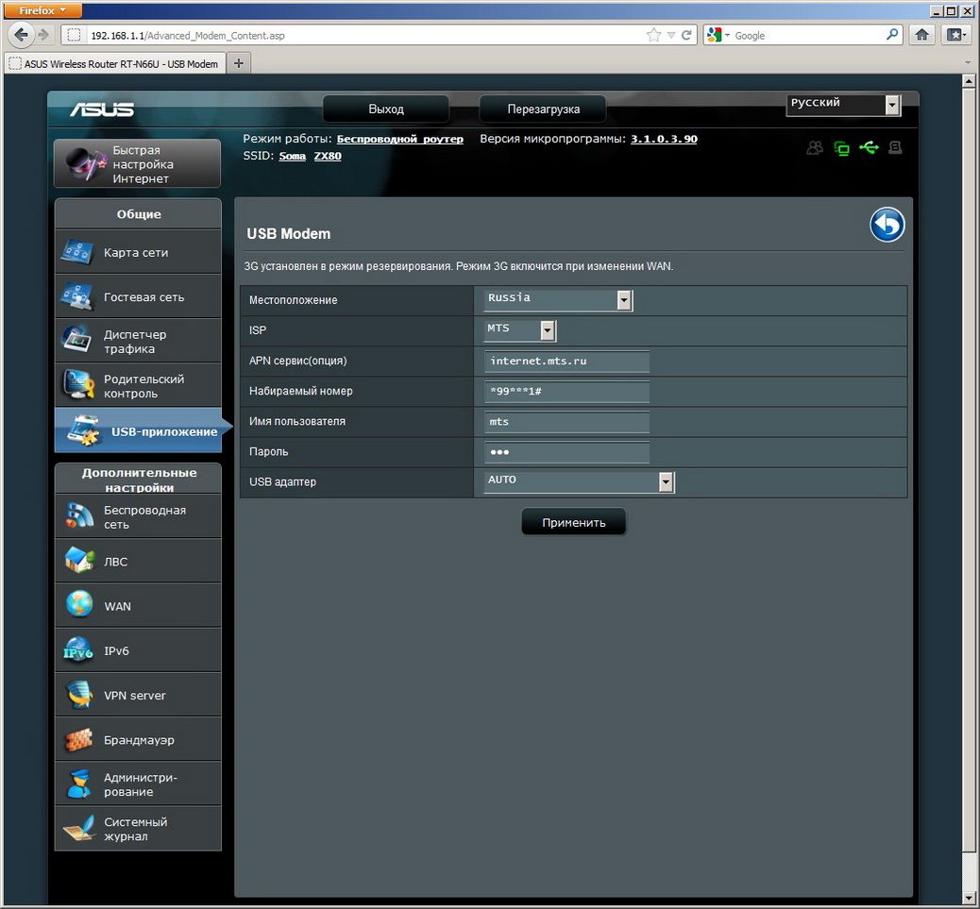
Task: Open Quick Internet Setup wizard
Action: click(138, 164)
